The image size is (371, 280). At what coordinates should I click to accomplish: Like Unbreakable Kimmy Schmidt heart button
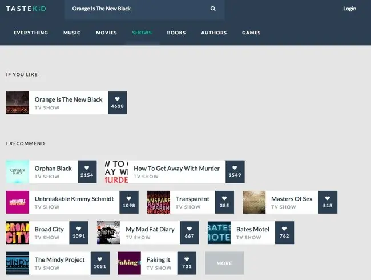click(129, 202)
